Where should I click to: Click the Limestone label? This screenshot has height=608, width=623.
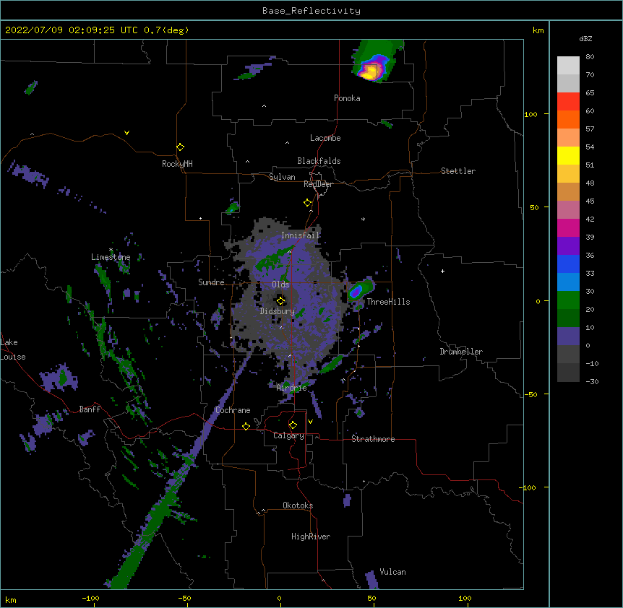[x=111, y=257]
